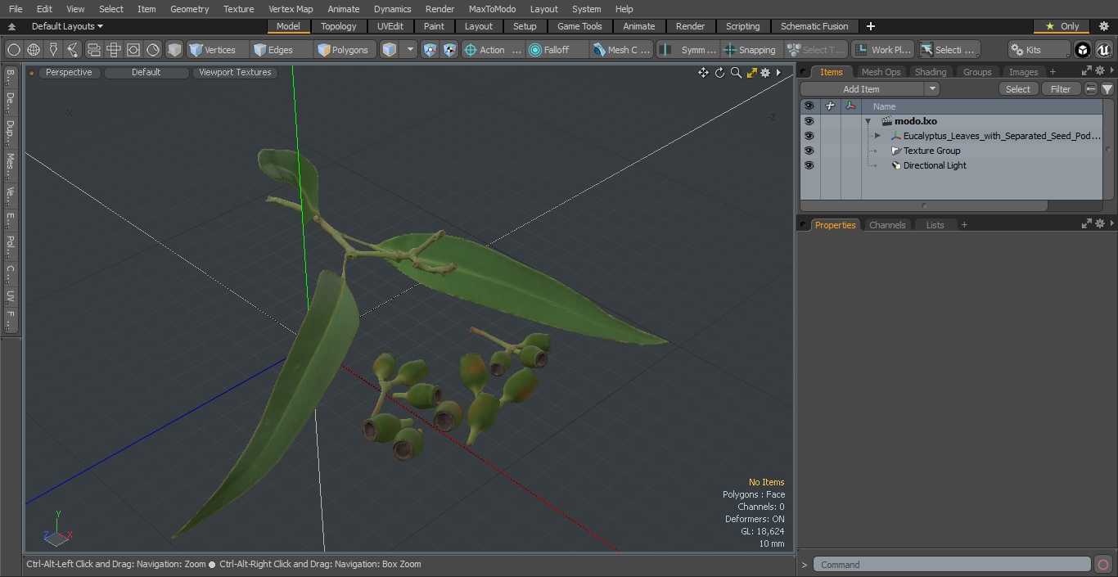Switch to the Mesh Ops tab

coord(881,72)
